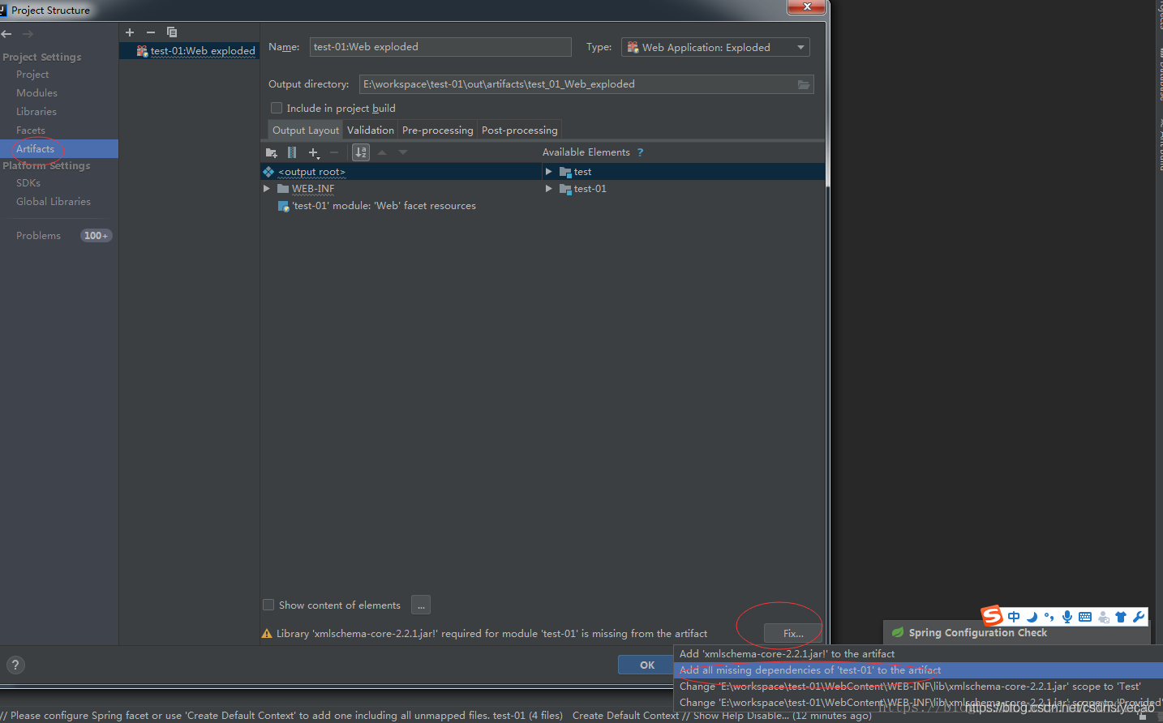Click the Move Up arrow in the layout toolbar
Image resolution: width=1163 pixels, height=723 pixels.
point(382,152)
